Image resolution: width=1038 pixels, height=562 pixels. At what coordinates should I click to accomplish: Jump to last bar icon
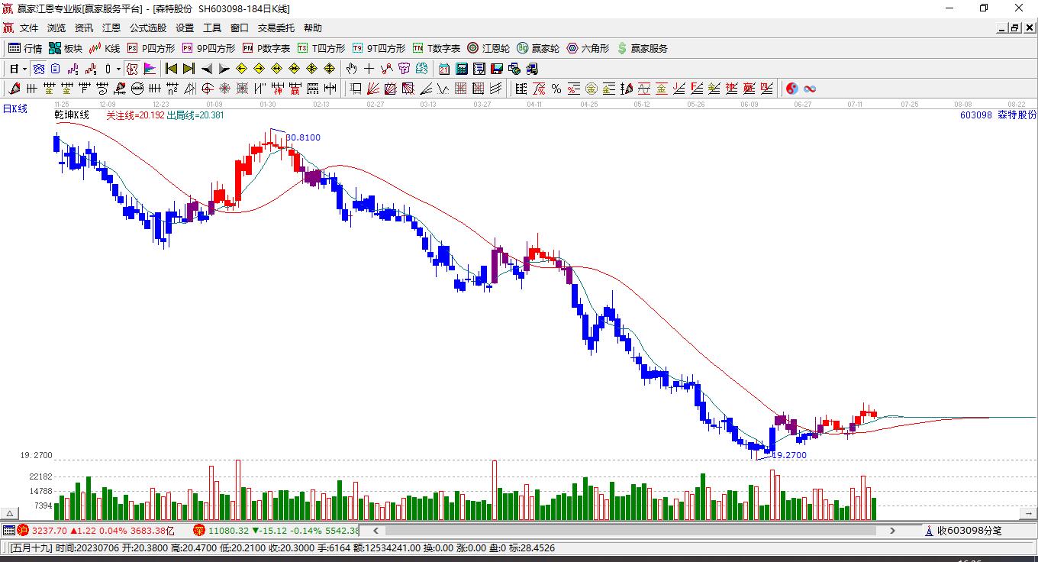pyautogui.click(x=189, y=69)
